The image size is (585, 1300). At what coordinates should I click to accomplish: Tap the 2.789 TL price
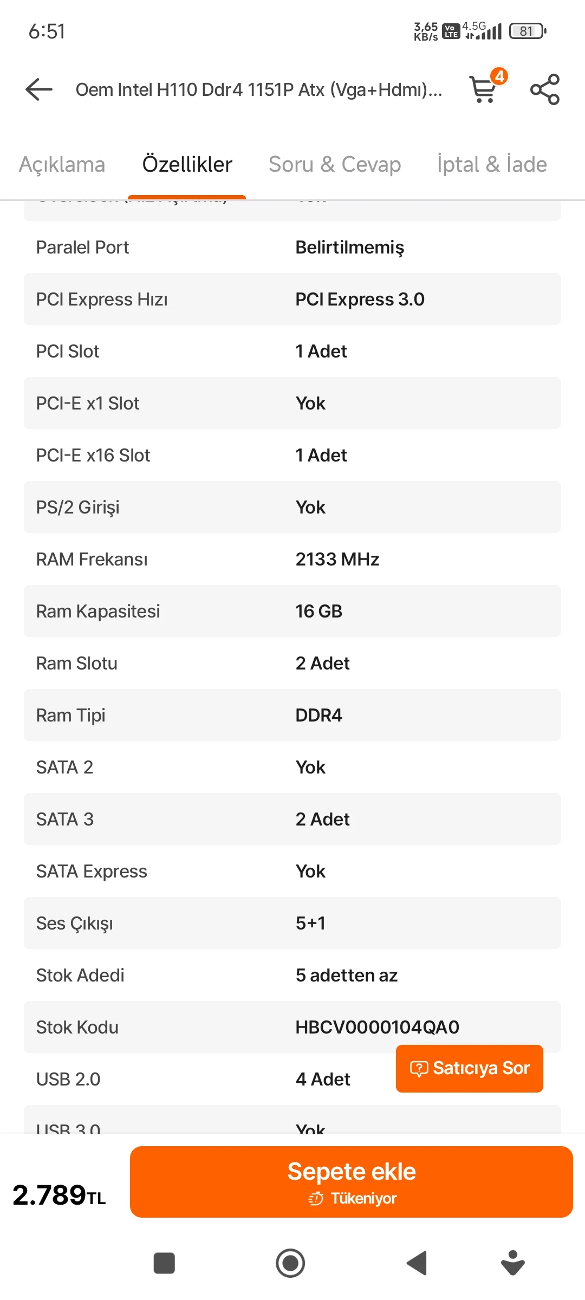[60, 1195]
